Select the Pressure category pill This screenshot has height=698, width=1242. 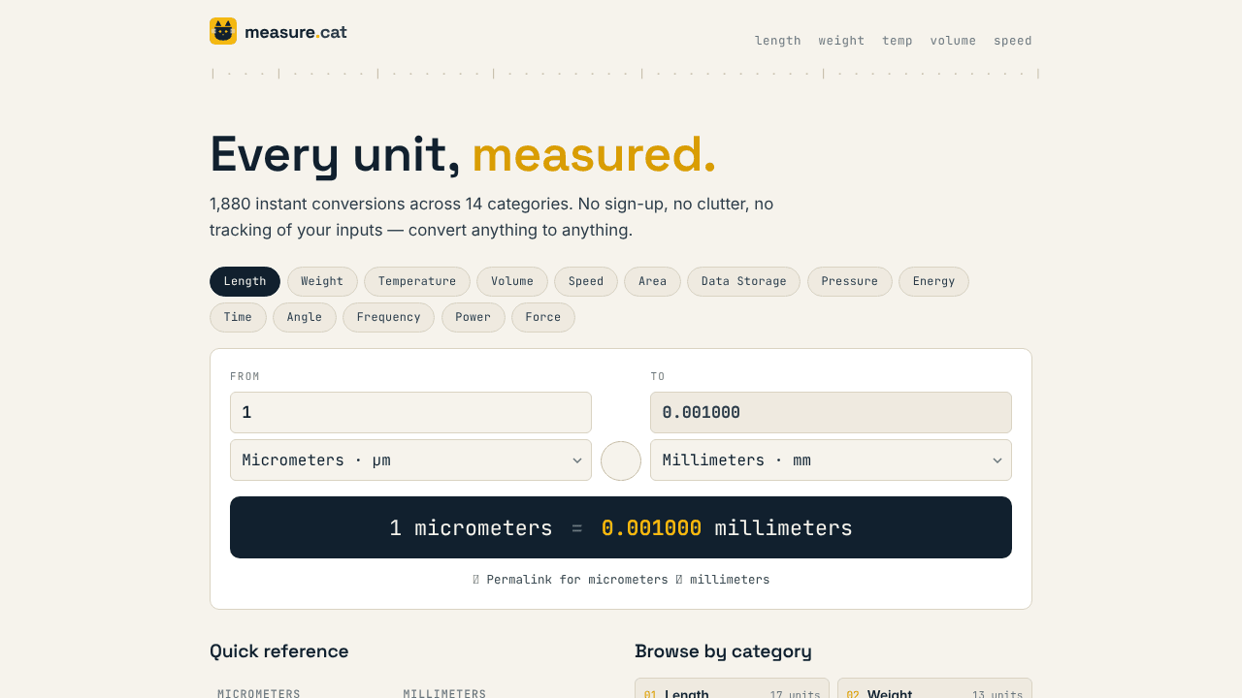tap(850, 281)
